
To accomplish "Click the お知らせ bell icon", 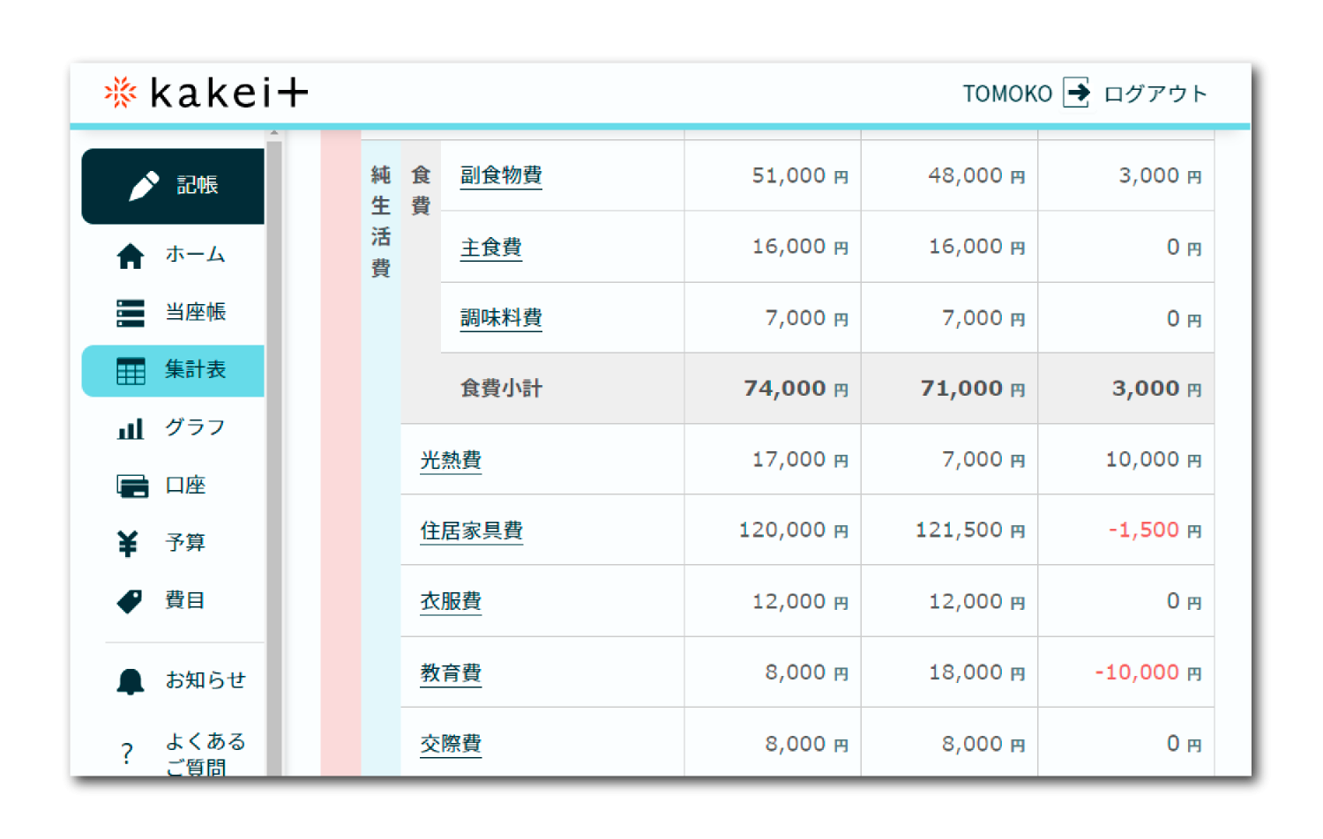I will (131, 681).
